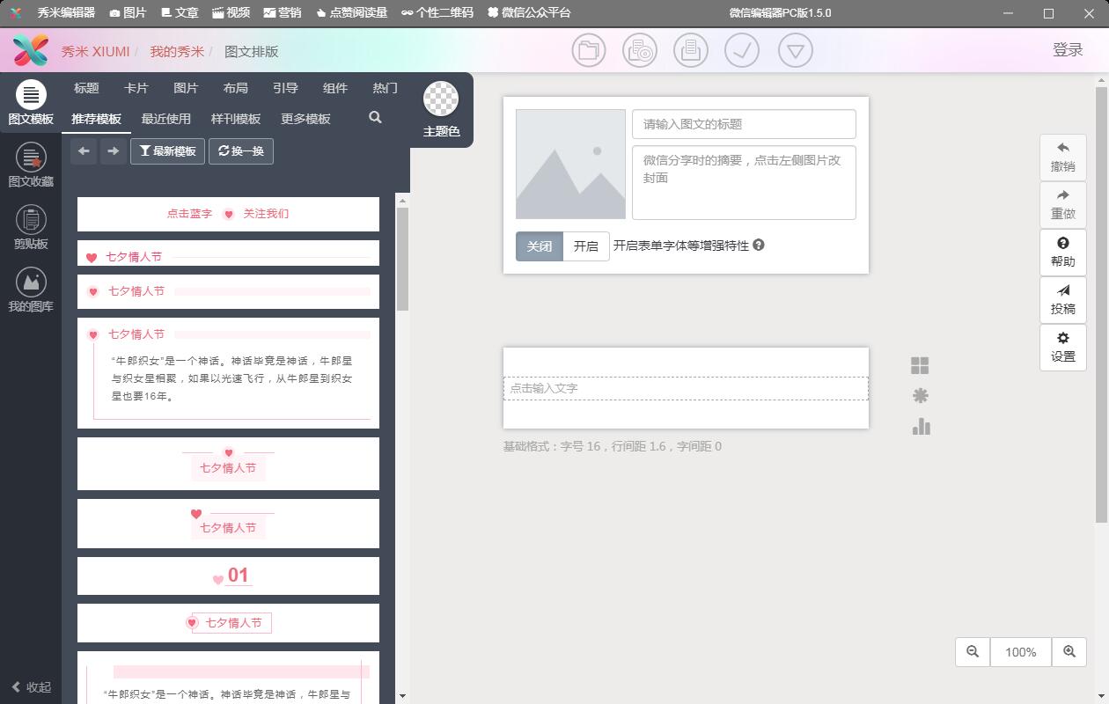Click 投稿 submit button
Screen dimensions: 1109x704
pyautogui.click(x=1063, y=300)
